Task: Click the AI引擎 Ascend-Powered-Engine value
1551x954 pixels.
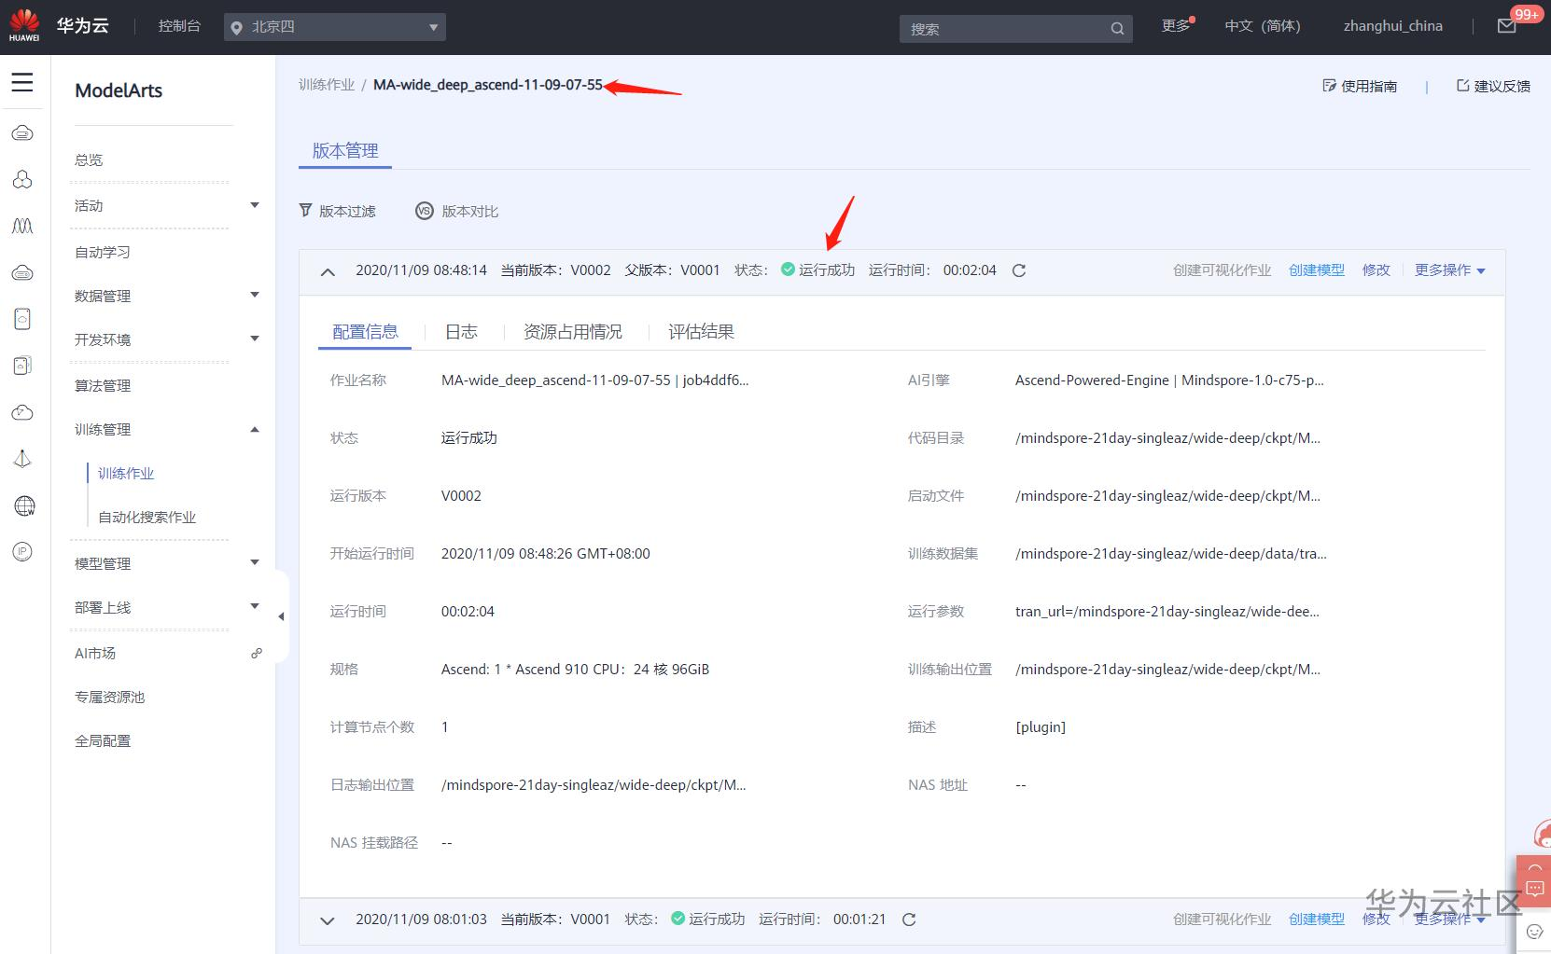Action: pyautogui.click(x=1169, y=380)
